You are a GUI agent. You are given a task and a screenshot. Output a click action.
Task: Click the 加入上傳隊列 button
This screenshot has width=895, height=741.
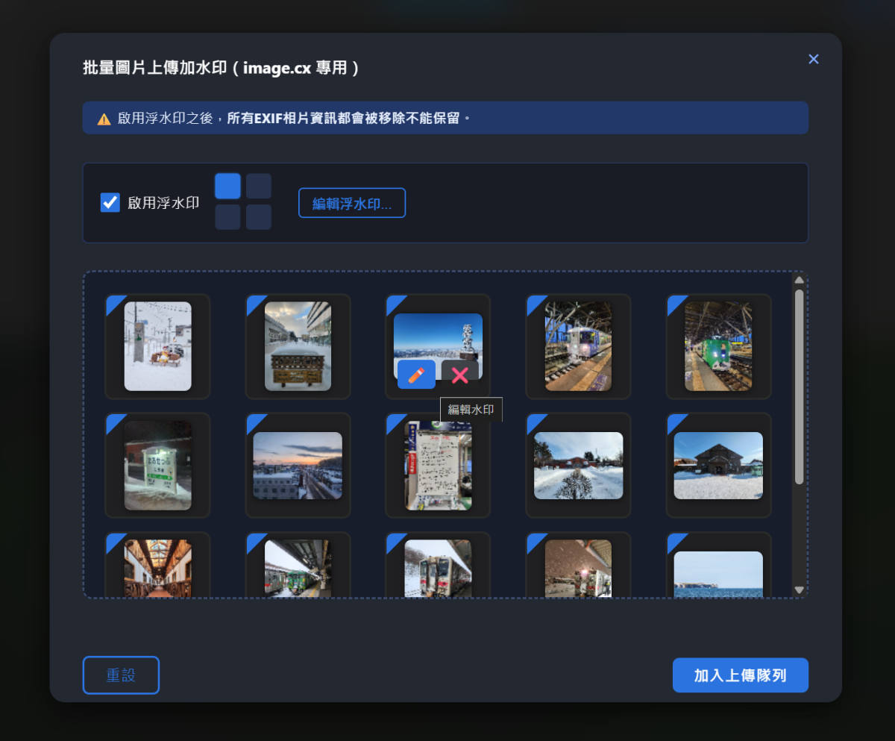740,675
